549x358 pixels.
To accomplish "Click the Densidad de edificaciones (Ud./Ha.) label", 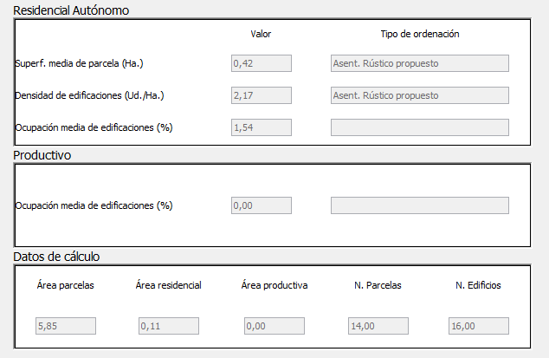I will [x=89, y=95].
